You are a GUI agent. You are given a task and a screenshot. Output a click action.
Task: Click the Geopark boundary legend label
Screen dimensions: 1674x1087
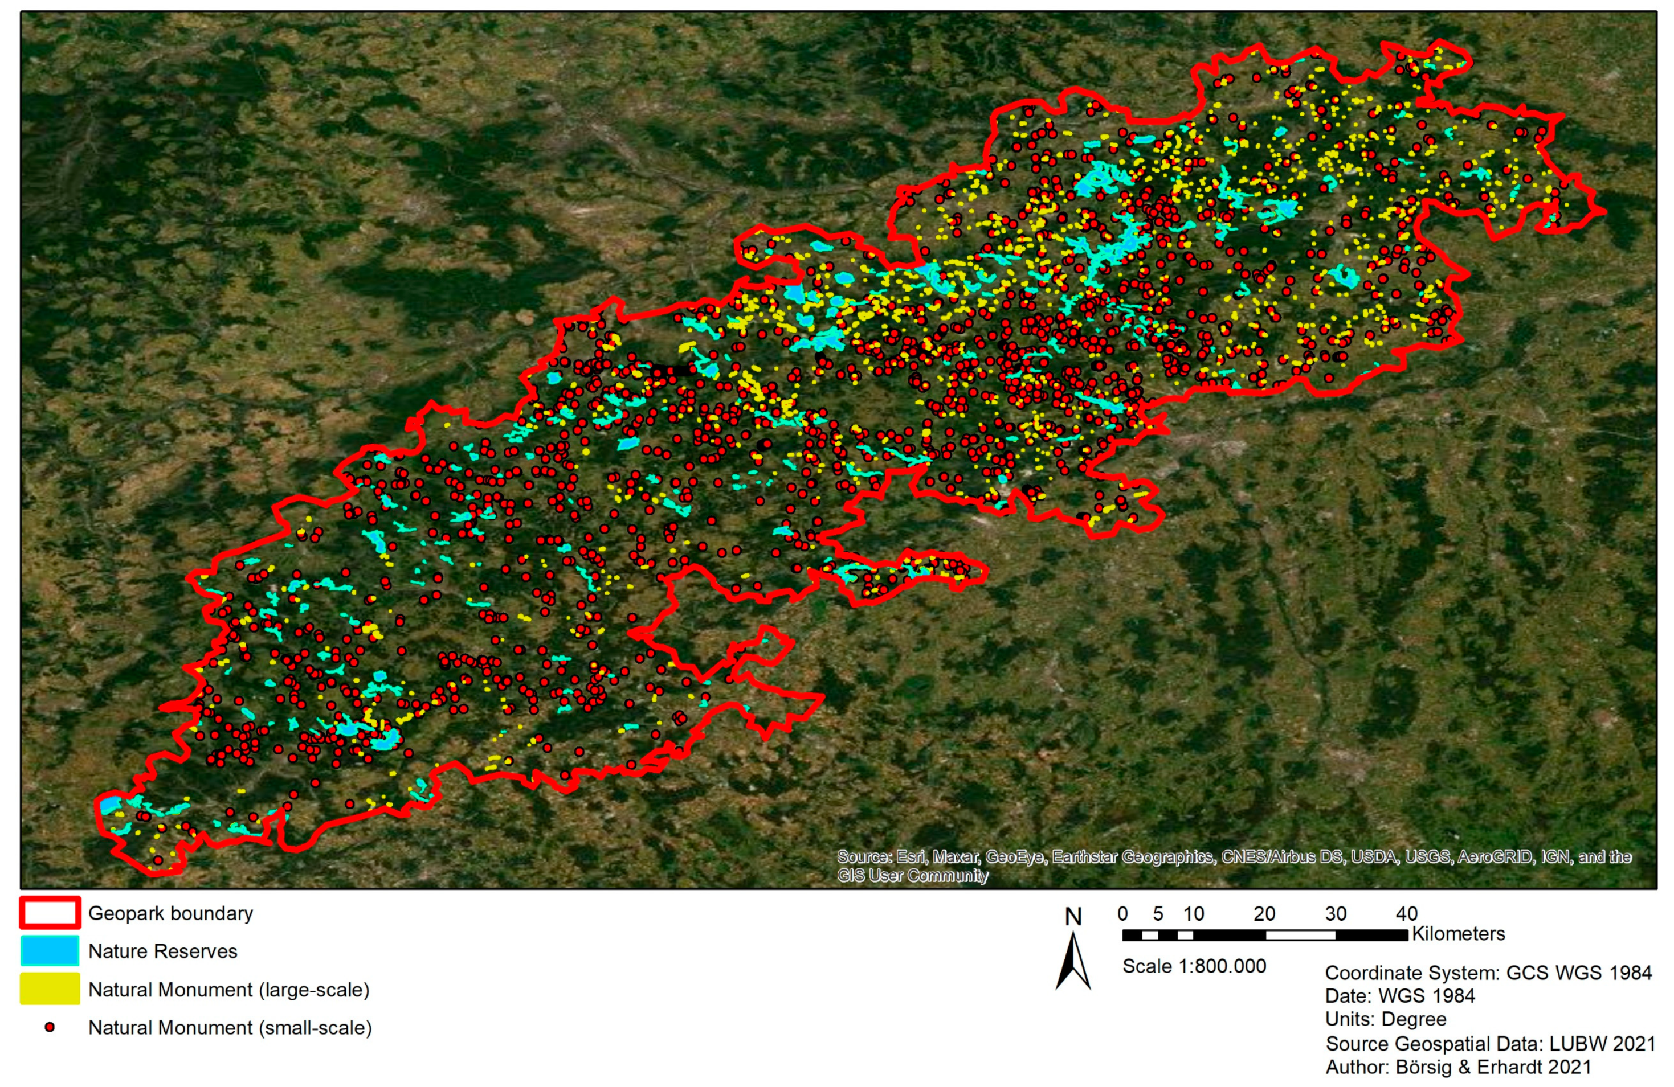pos(170,913)
